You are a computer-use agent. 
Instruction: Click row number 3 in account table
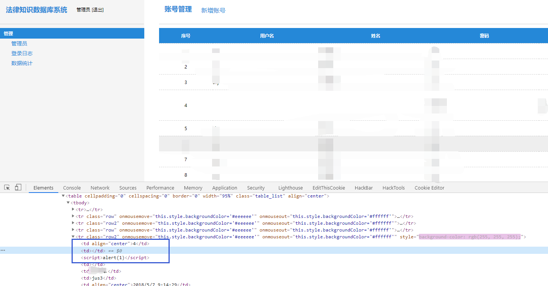click(x=186, y=82)
